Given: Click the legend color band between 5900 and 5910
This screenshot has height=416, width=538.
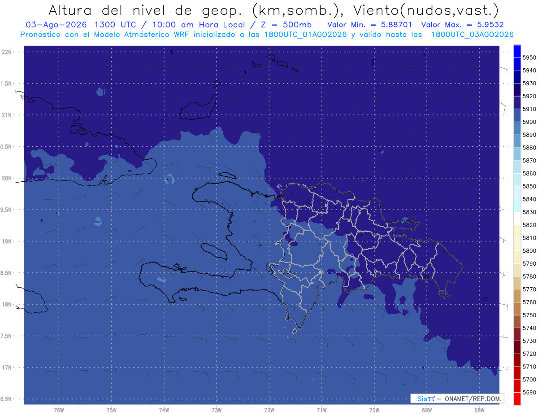Looking at the screenshot, I should point(516,115).
